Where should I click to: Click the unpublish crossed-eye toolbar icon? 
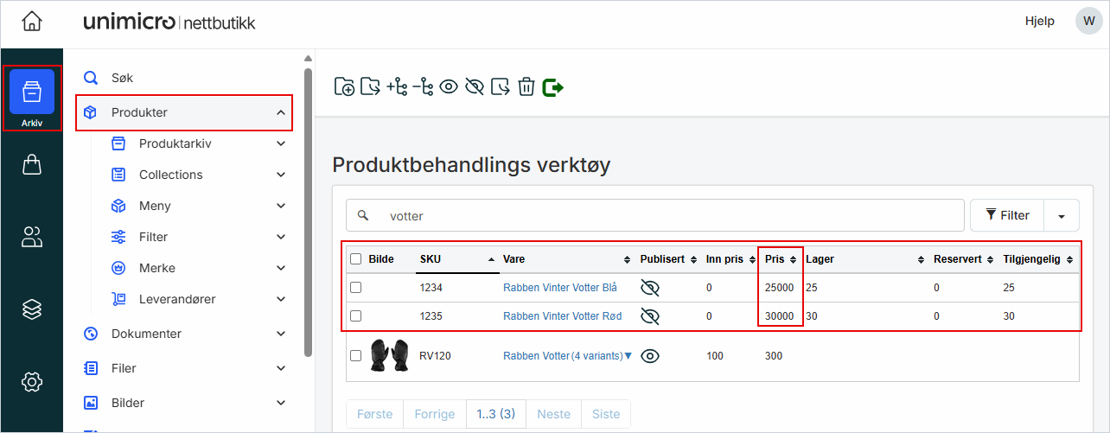pyautogui.click(x=474, y=86)
